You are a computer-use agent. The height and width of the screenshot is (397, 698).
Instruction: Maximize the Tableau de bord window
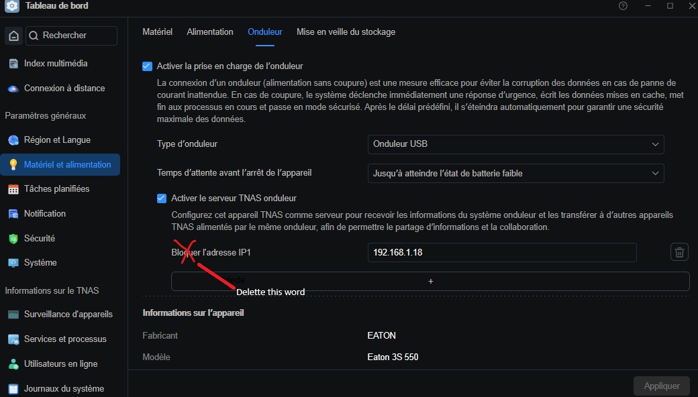670,6
